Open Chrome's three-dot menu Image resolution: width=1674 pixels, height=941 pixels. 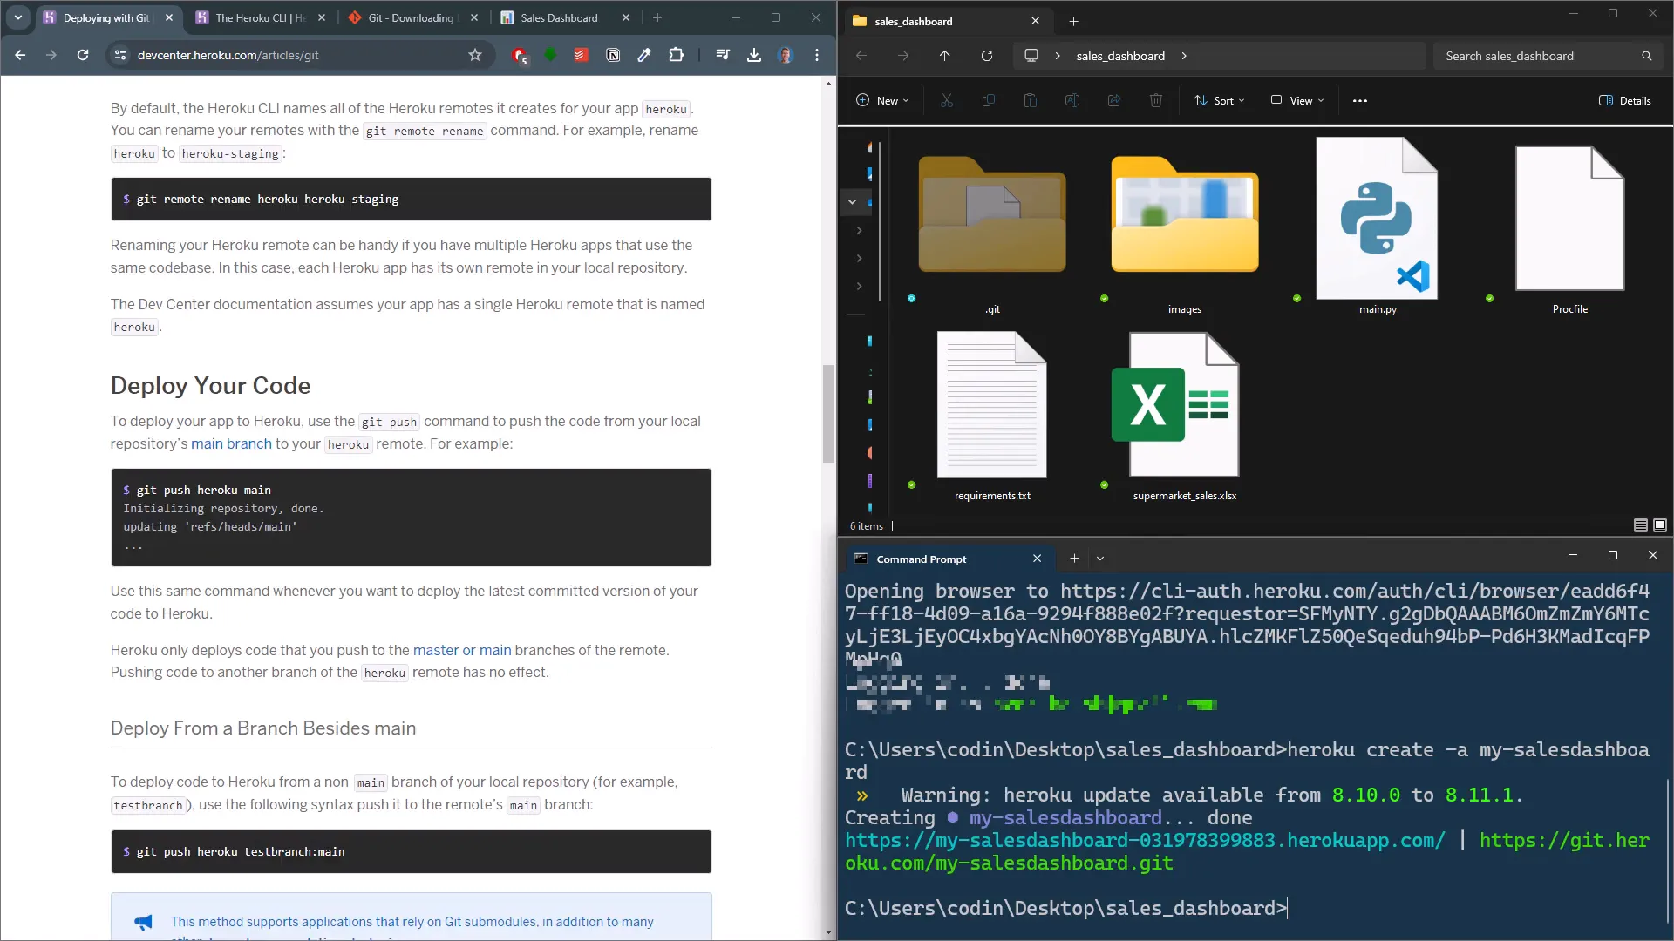tap(817, 55)
